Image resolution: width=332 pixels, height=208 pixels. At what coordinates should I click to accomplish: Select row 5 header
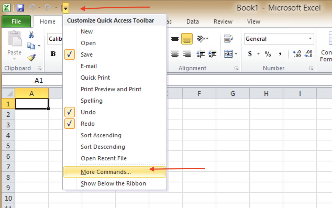tap(8, 146)
